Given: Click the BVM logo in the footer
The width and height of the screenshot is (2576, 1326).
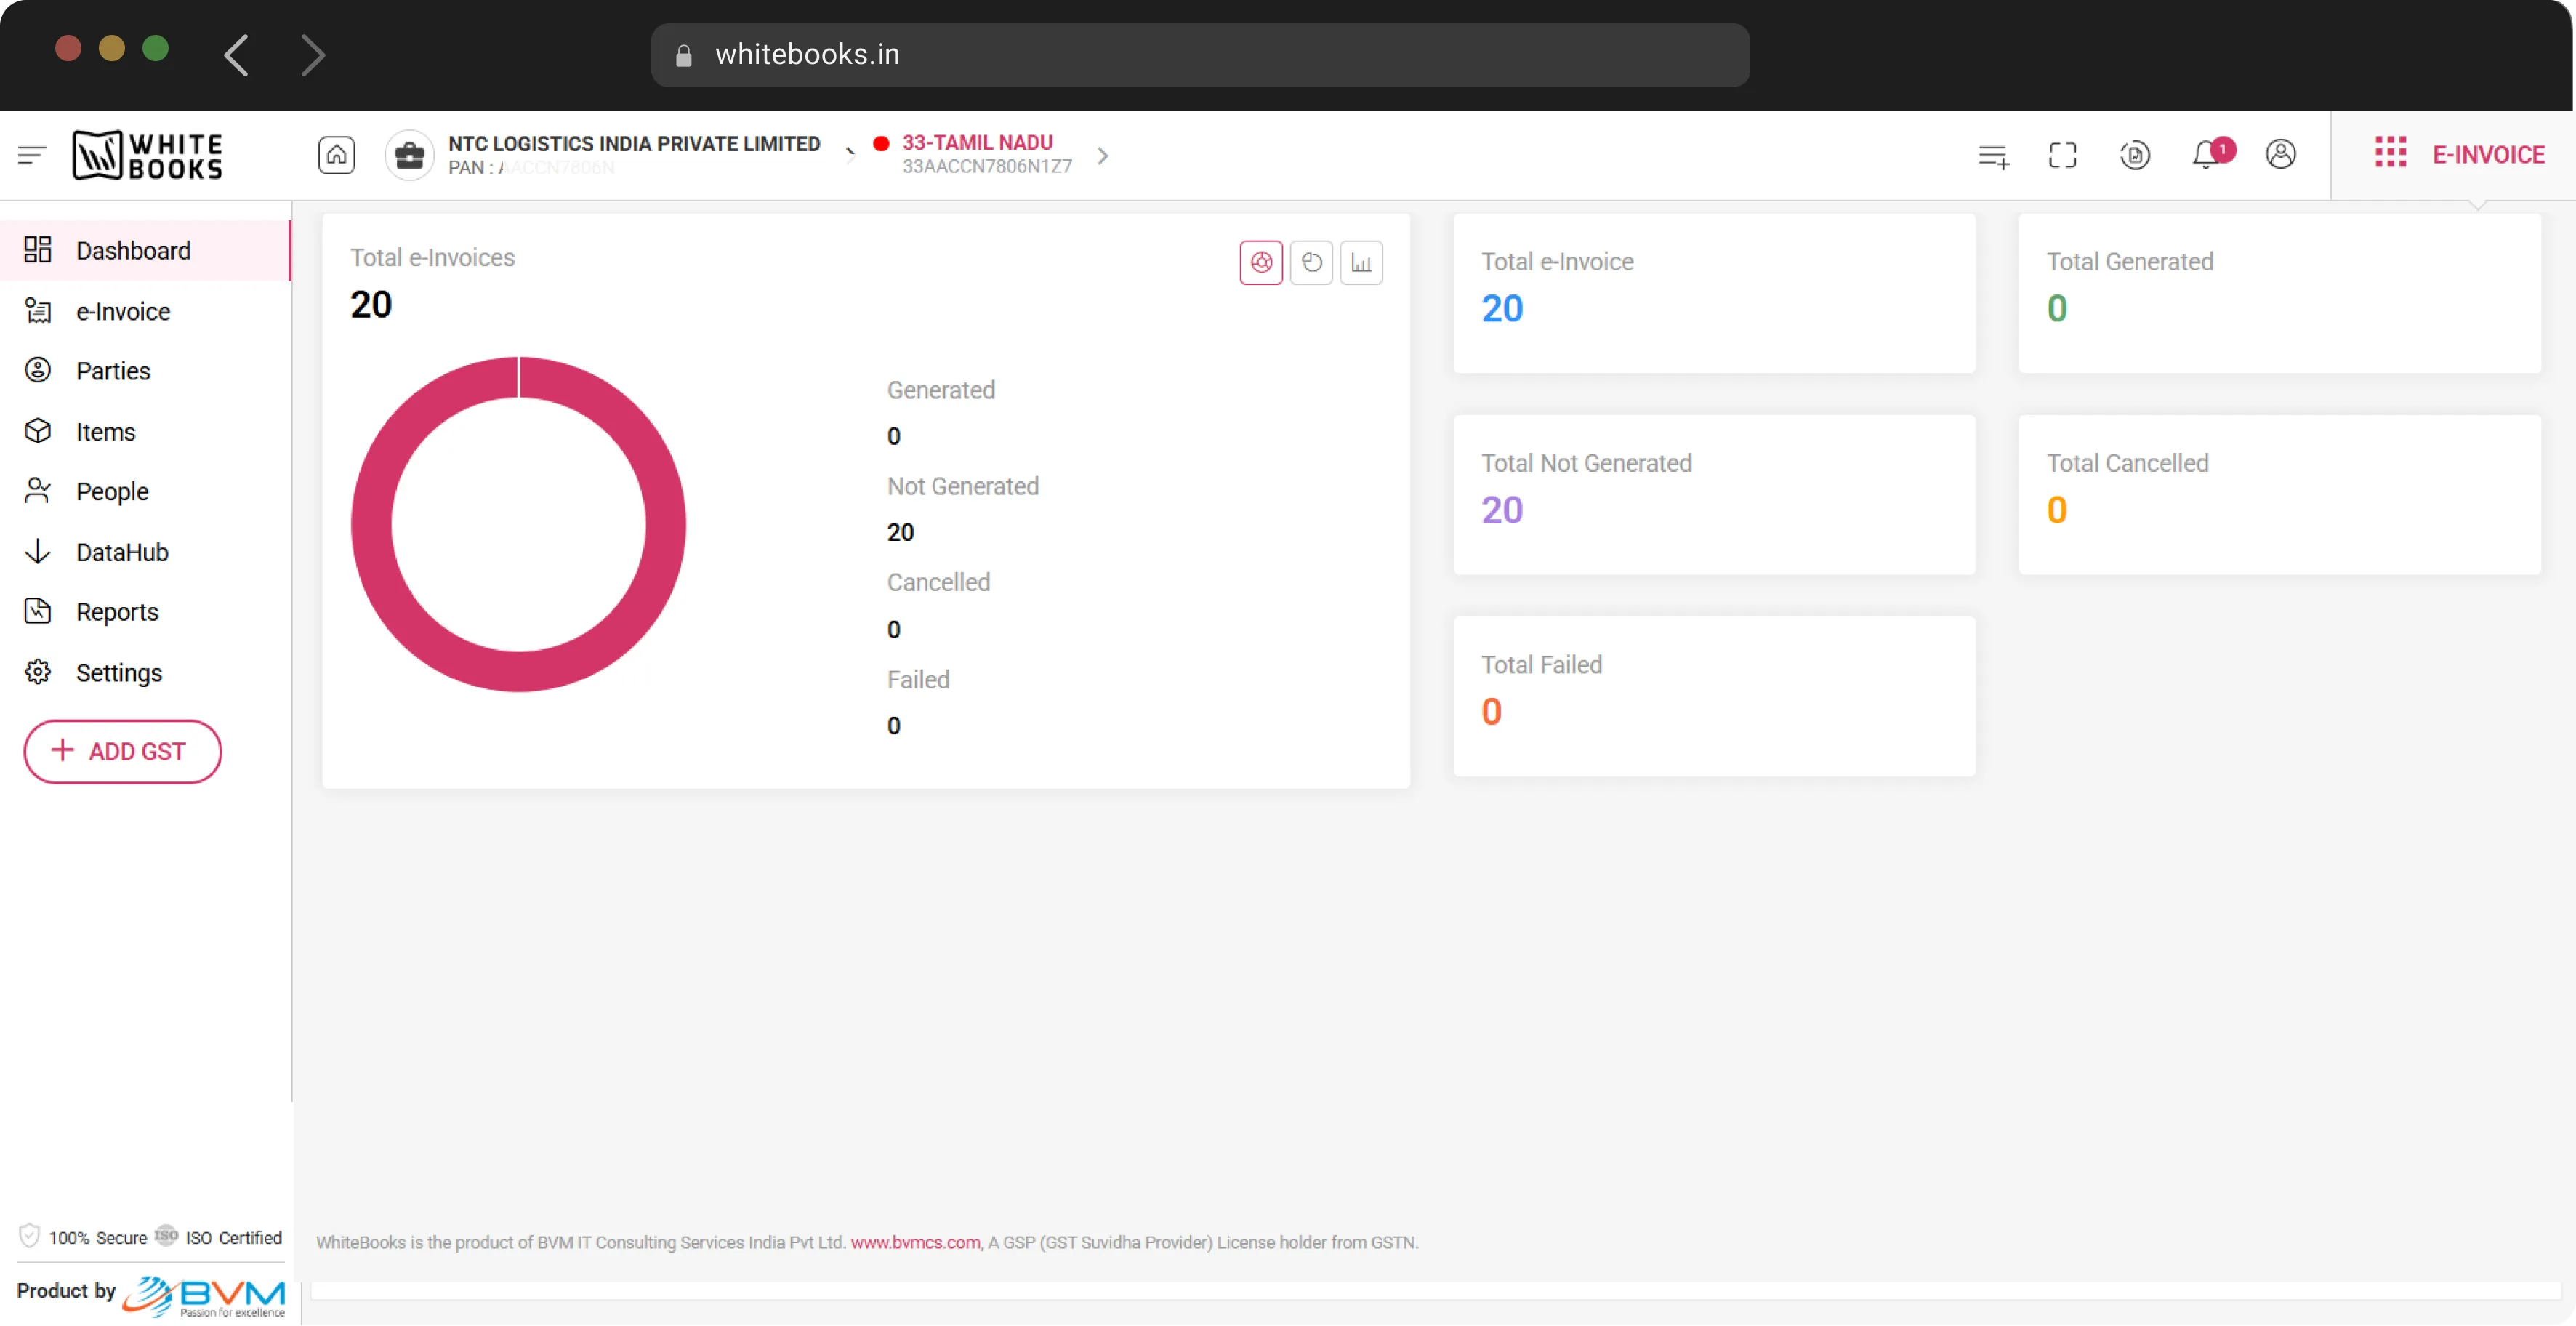Looking at the screenshot, I should [204, 1297].
